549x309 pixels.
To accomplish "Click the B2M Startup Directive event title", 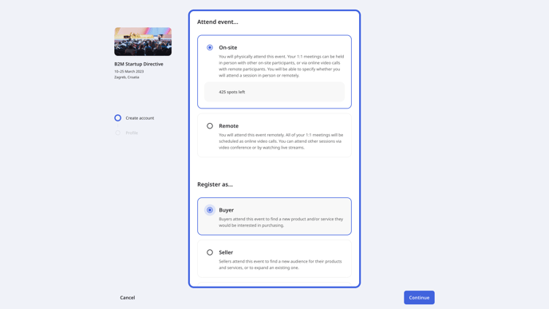I will (139, 64).
